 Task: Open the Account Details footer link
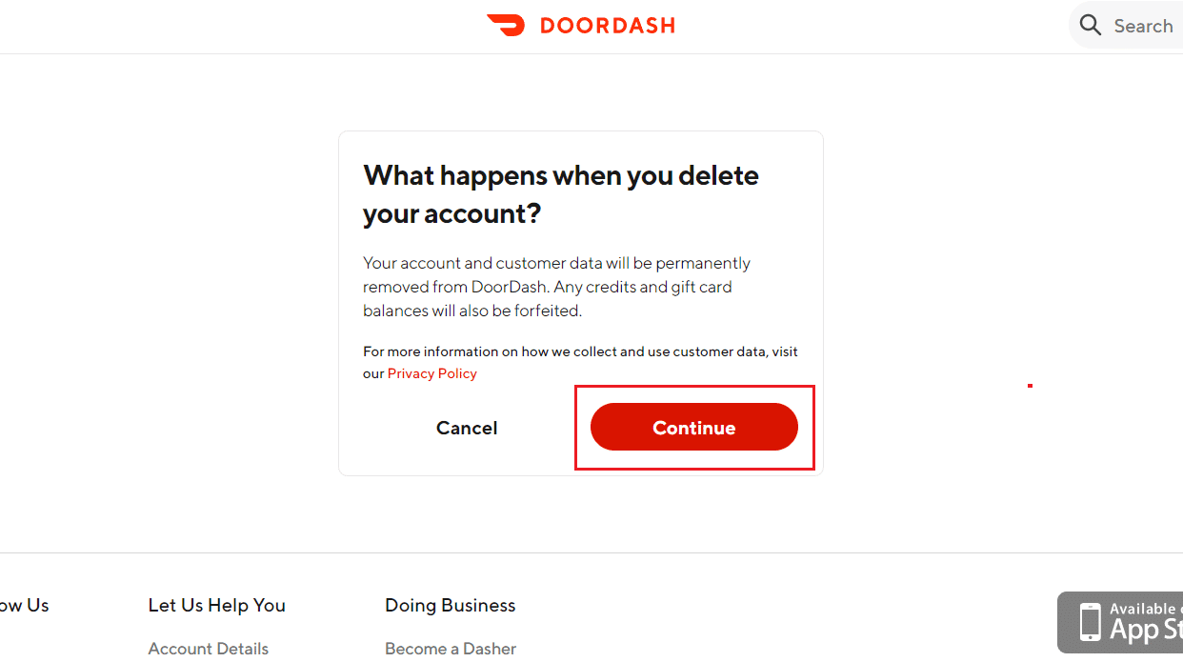[209, 649]
